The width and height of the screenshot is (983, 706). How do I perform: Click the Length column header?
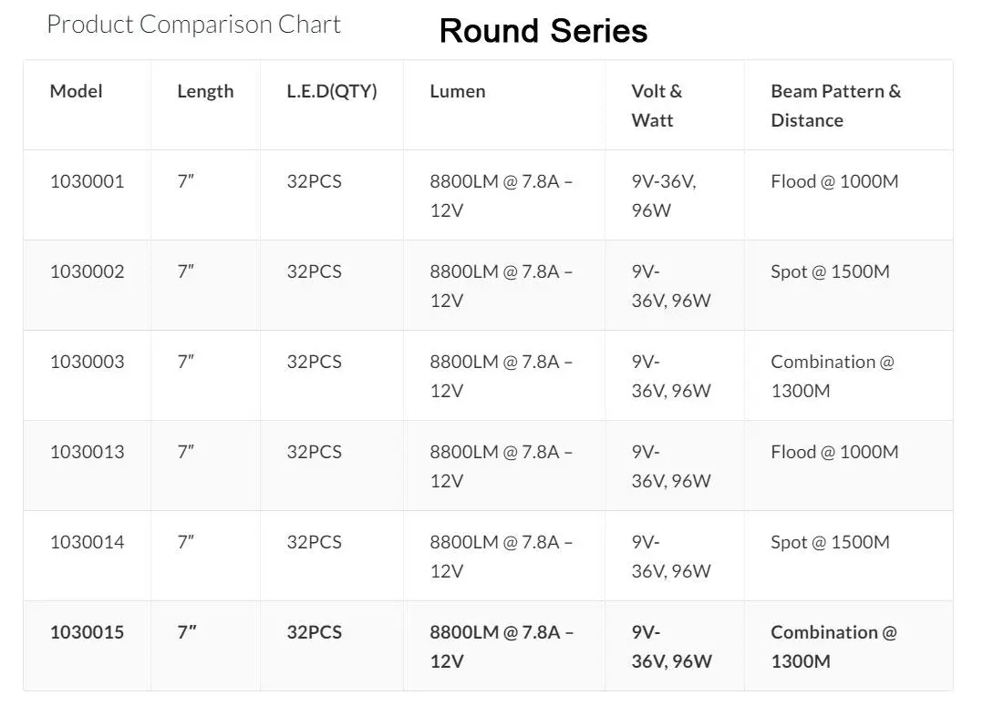205,91
